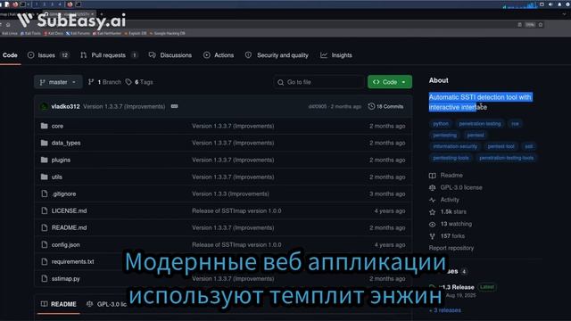
Task: Open the Insights tab
Action: (336, 55)
